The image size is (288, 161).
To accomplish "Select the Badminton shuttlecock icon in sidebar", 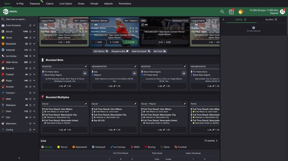I will click(3, 124).
